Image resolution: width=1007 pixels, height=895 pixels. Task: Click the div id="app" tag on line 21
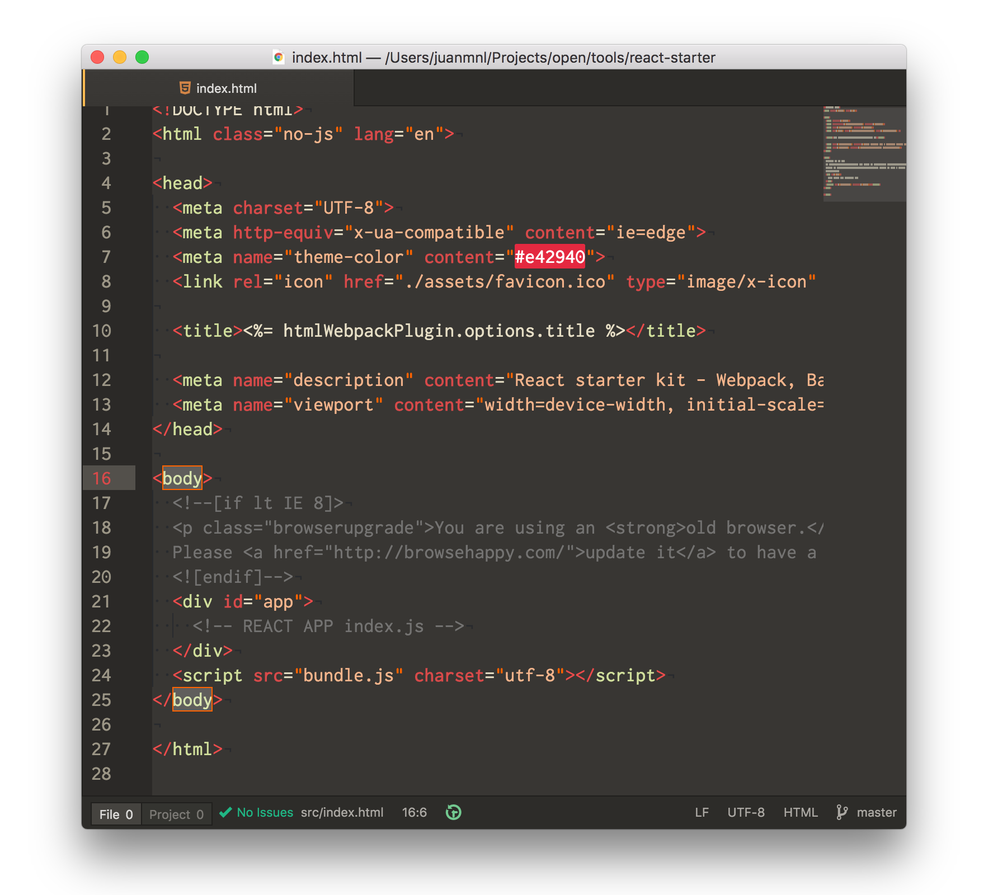(x=243, y=601)
